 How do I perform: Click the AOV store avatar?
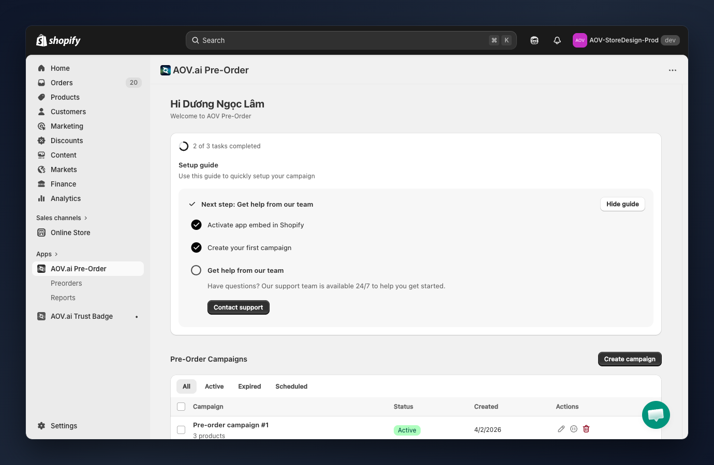click(580, 40)
